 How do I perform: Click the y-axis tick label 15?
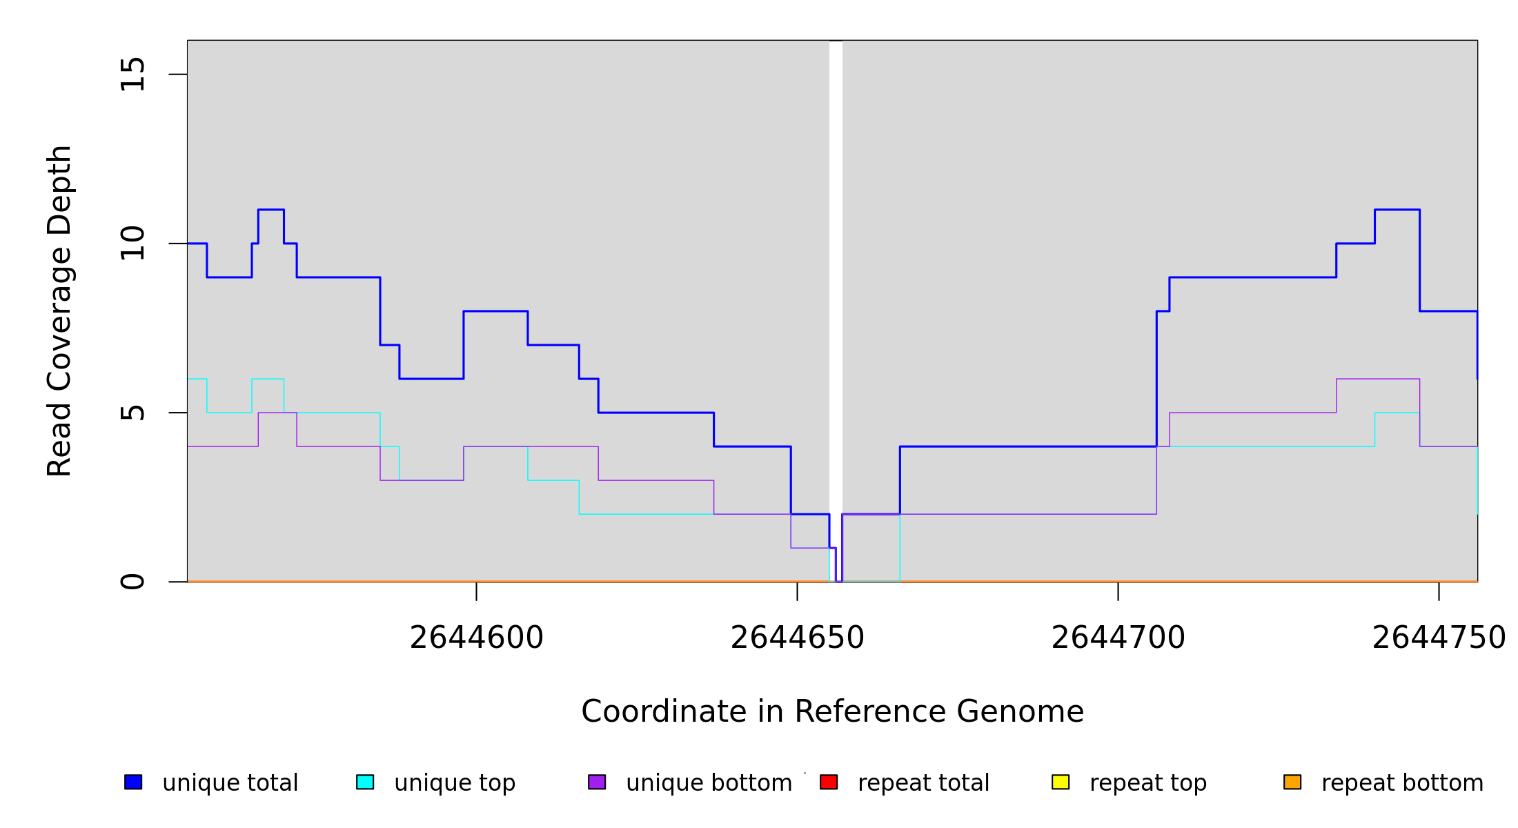pos(132,75)
